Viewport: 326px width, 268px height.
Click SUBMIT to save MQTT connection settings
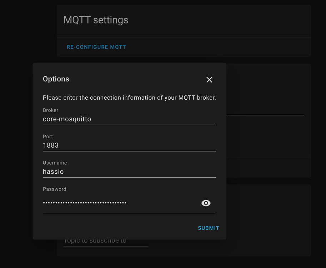point(208,228)
